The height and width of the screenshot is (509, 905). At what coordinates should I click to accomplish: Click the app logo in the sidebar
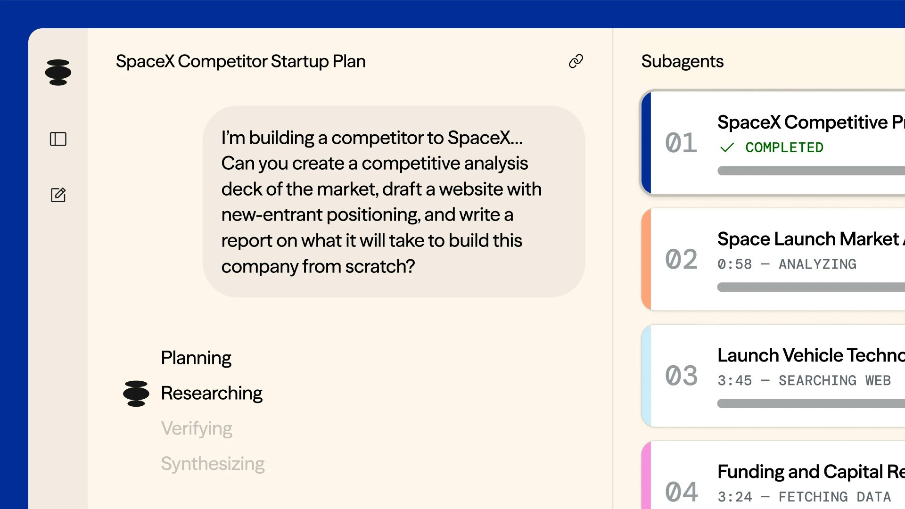[x=58, y=73]
